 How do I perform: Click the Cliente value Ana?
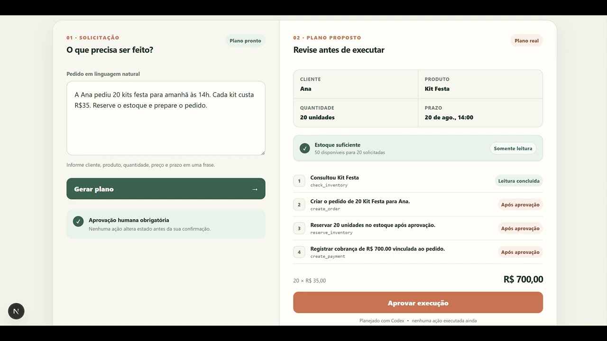[306, 89]
